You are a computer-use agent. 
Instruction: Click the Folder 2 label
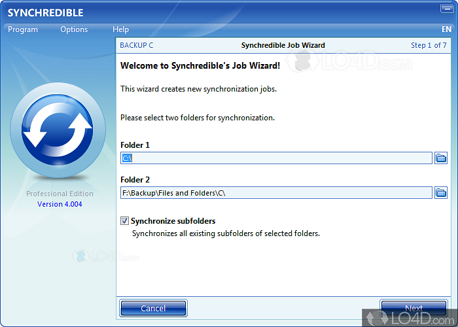pyautogui.click(x=135, y=180)
